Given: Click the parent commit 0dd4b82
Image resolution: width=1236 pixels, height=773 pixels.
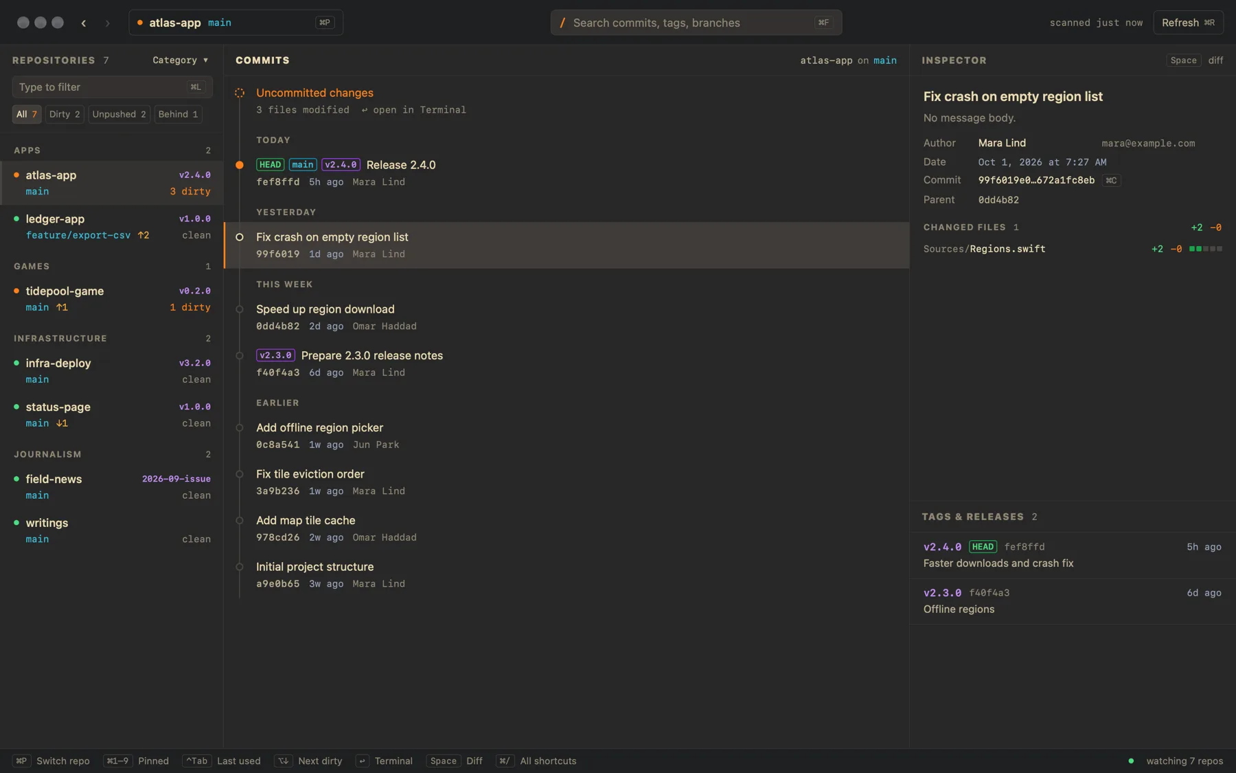Looking at the screenshot, I should click(x=998, y=200).
